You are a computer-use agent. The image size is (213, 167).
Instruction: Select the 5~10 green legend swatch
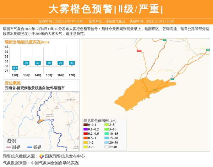pyautogui.click(x=106, y=129)
